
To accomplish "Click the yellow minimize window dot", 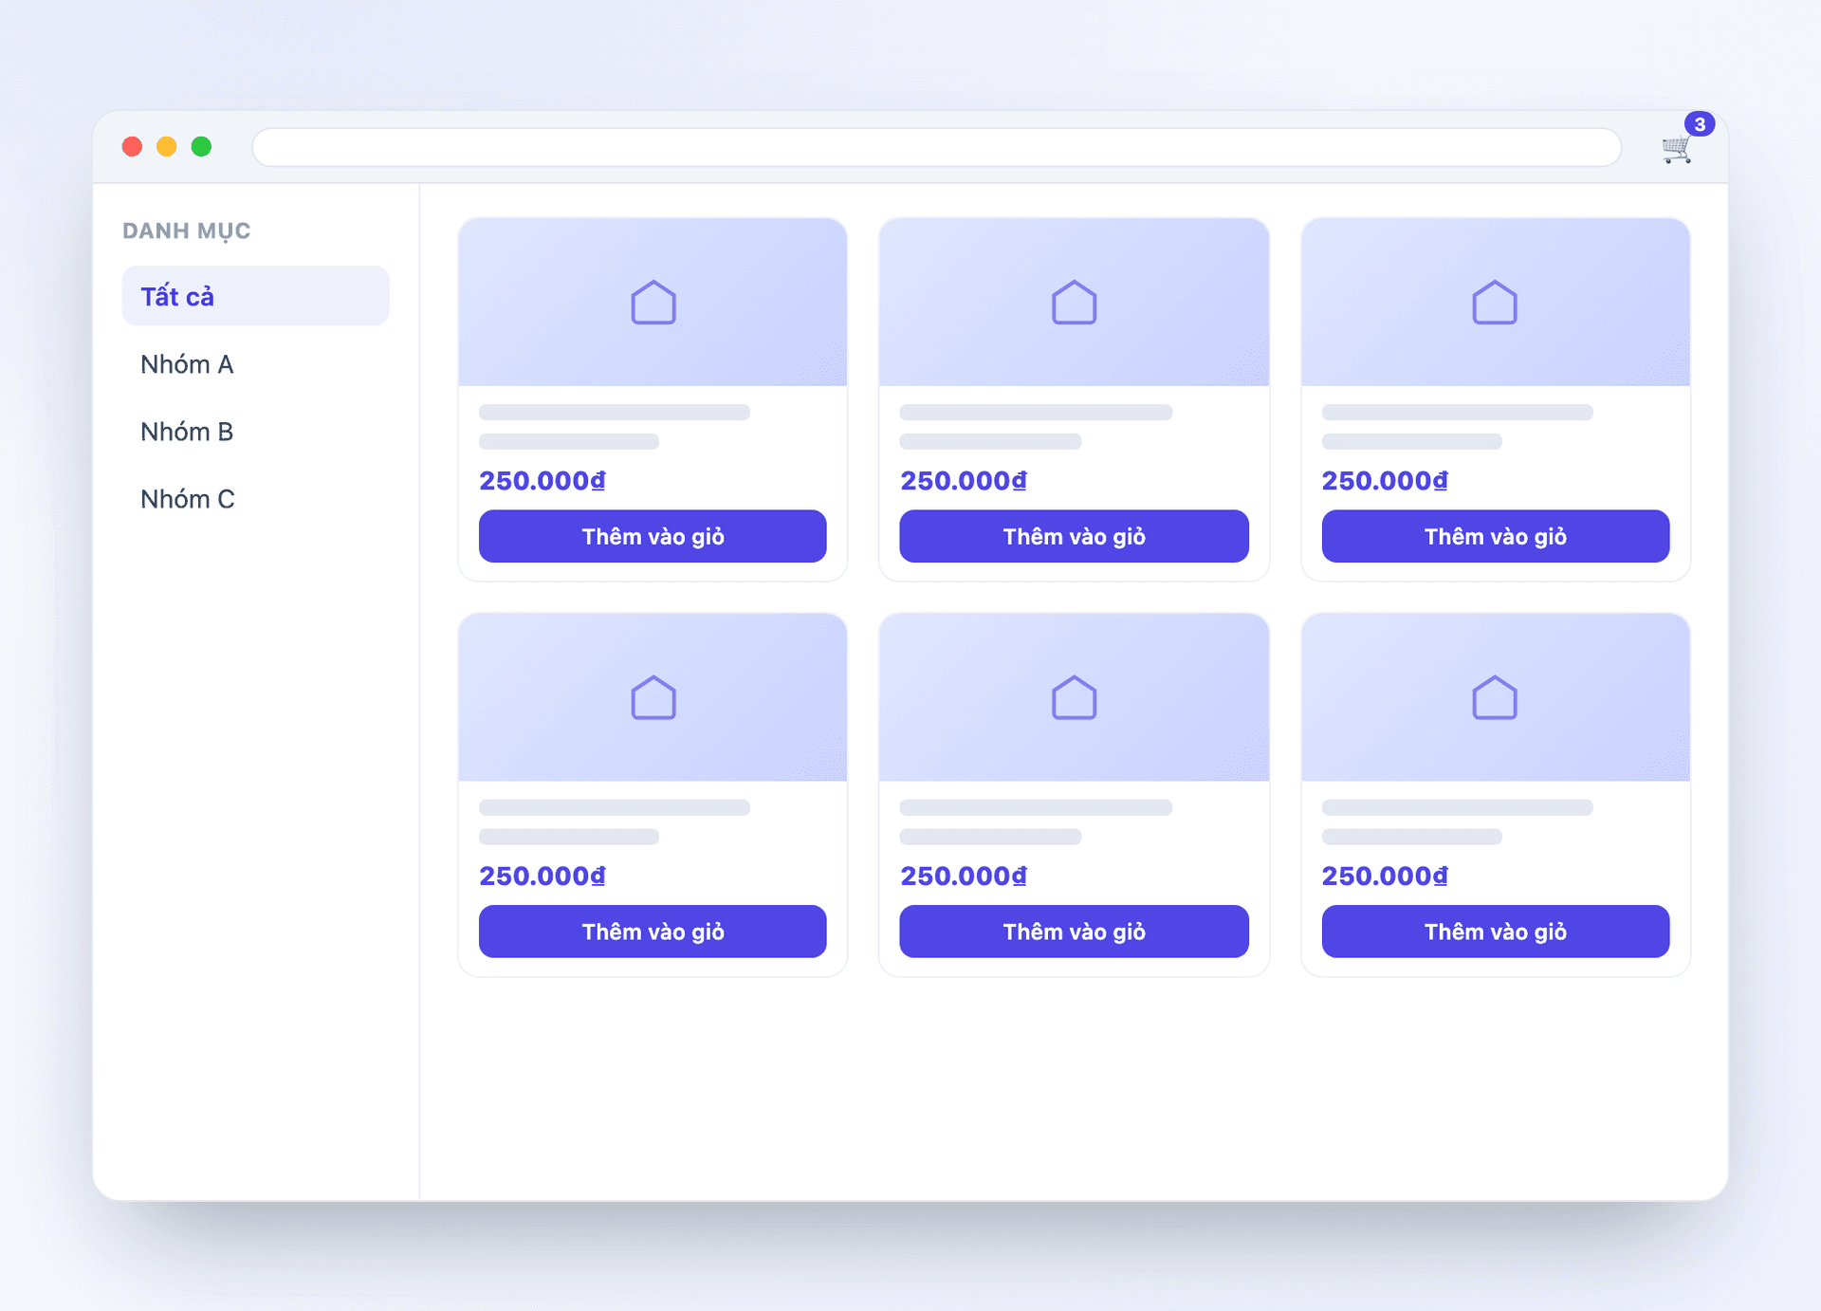I will point(167,147).
